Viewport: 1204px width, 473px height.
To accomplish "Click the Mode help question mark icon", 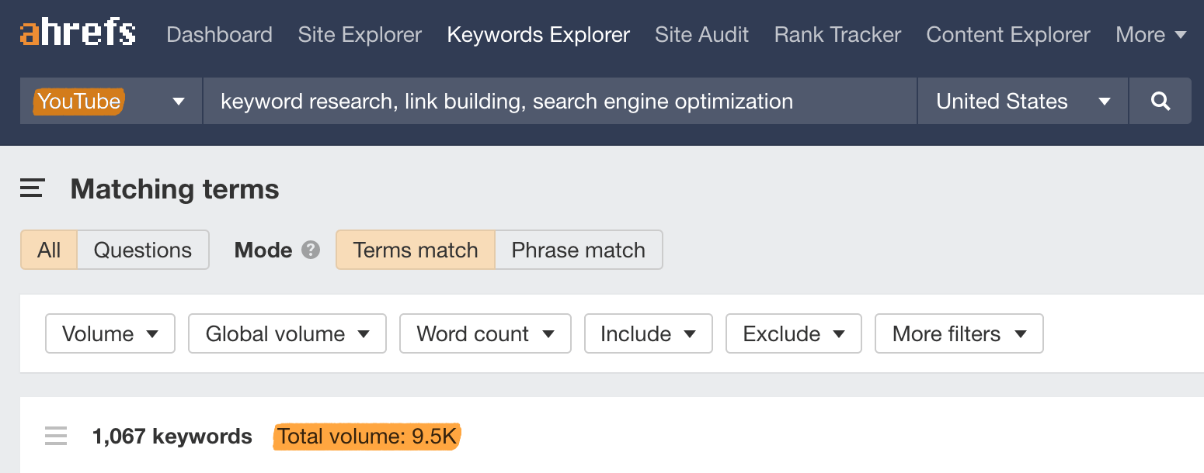I will (311, 250).
